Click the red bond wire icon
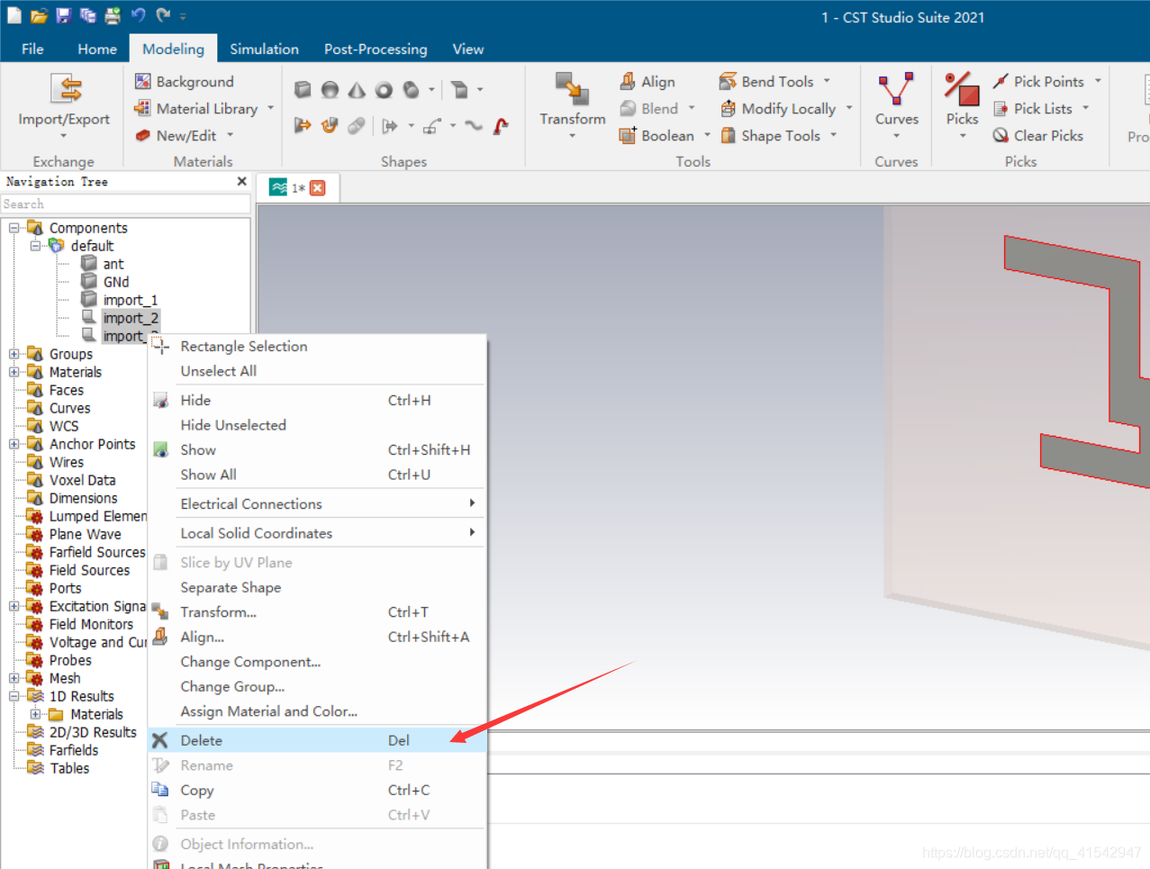Image resolution: width=1150 pixels, height=869 pixels. (x=501, y=125)
